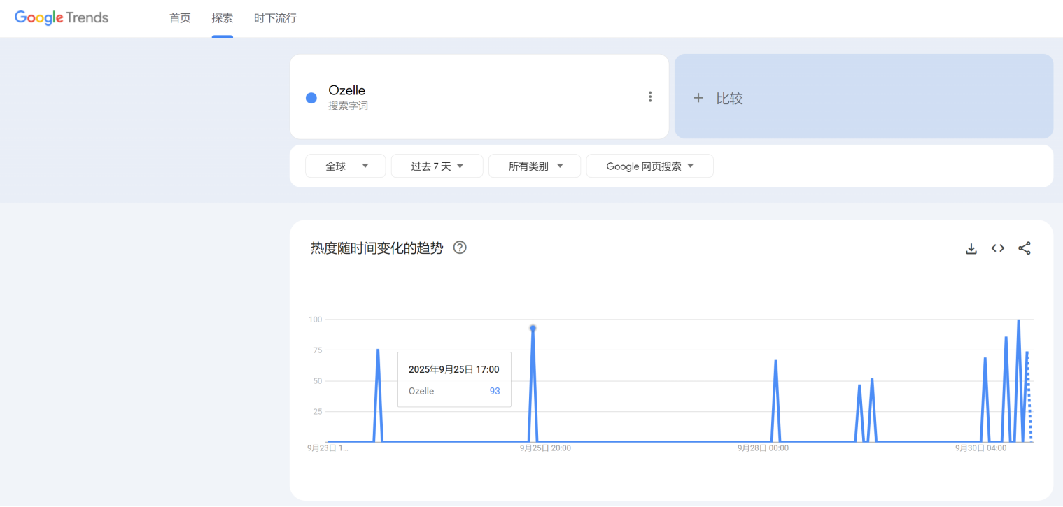Click the dotted line marker at the chart end
This screenshot has height=507, width=1063.
coord(1029,395)
